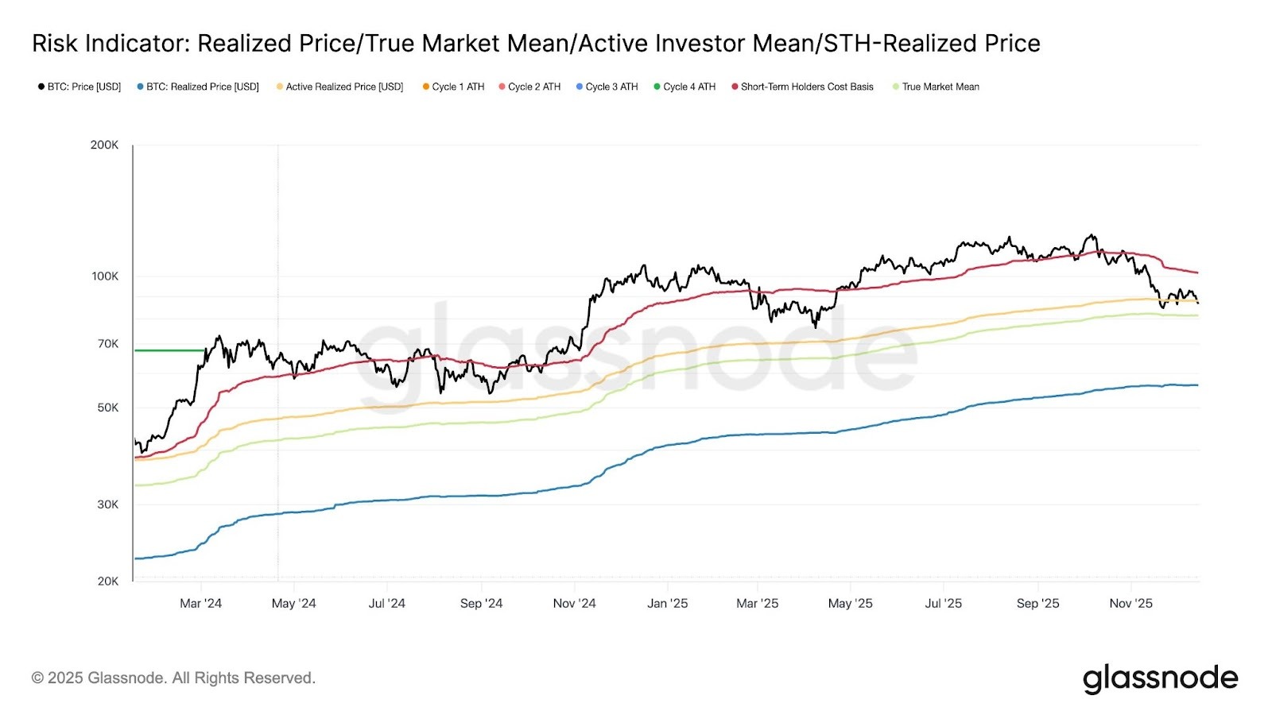Screen dimensions: 1272x715
Task: Click the Mar '24 x-axis label
Action: click(x=200, y=603)
